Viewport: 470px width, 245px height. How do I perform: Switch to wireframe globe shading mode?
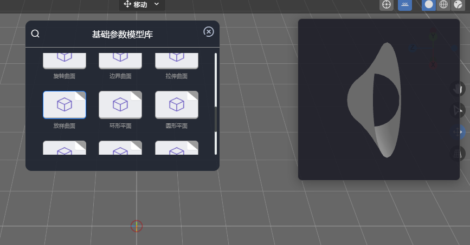(443, 4)
